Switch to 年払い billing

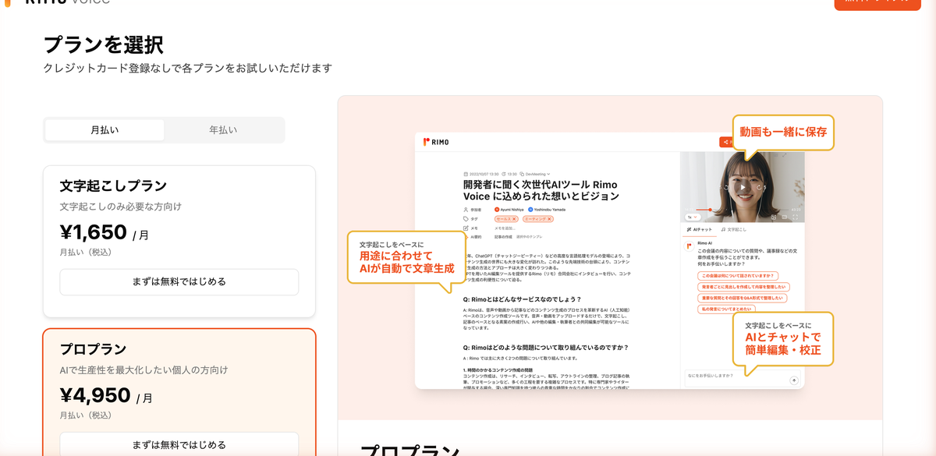(223, 130)
